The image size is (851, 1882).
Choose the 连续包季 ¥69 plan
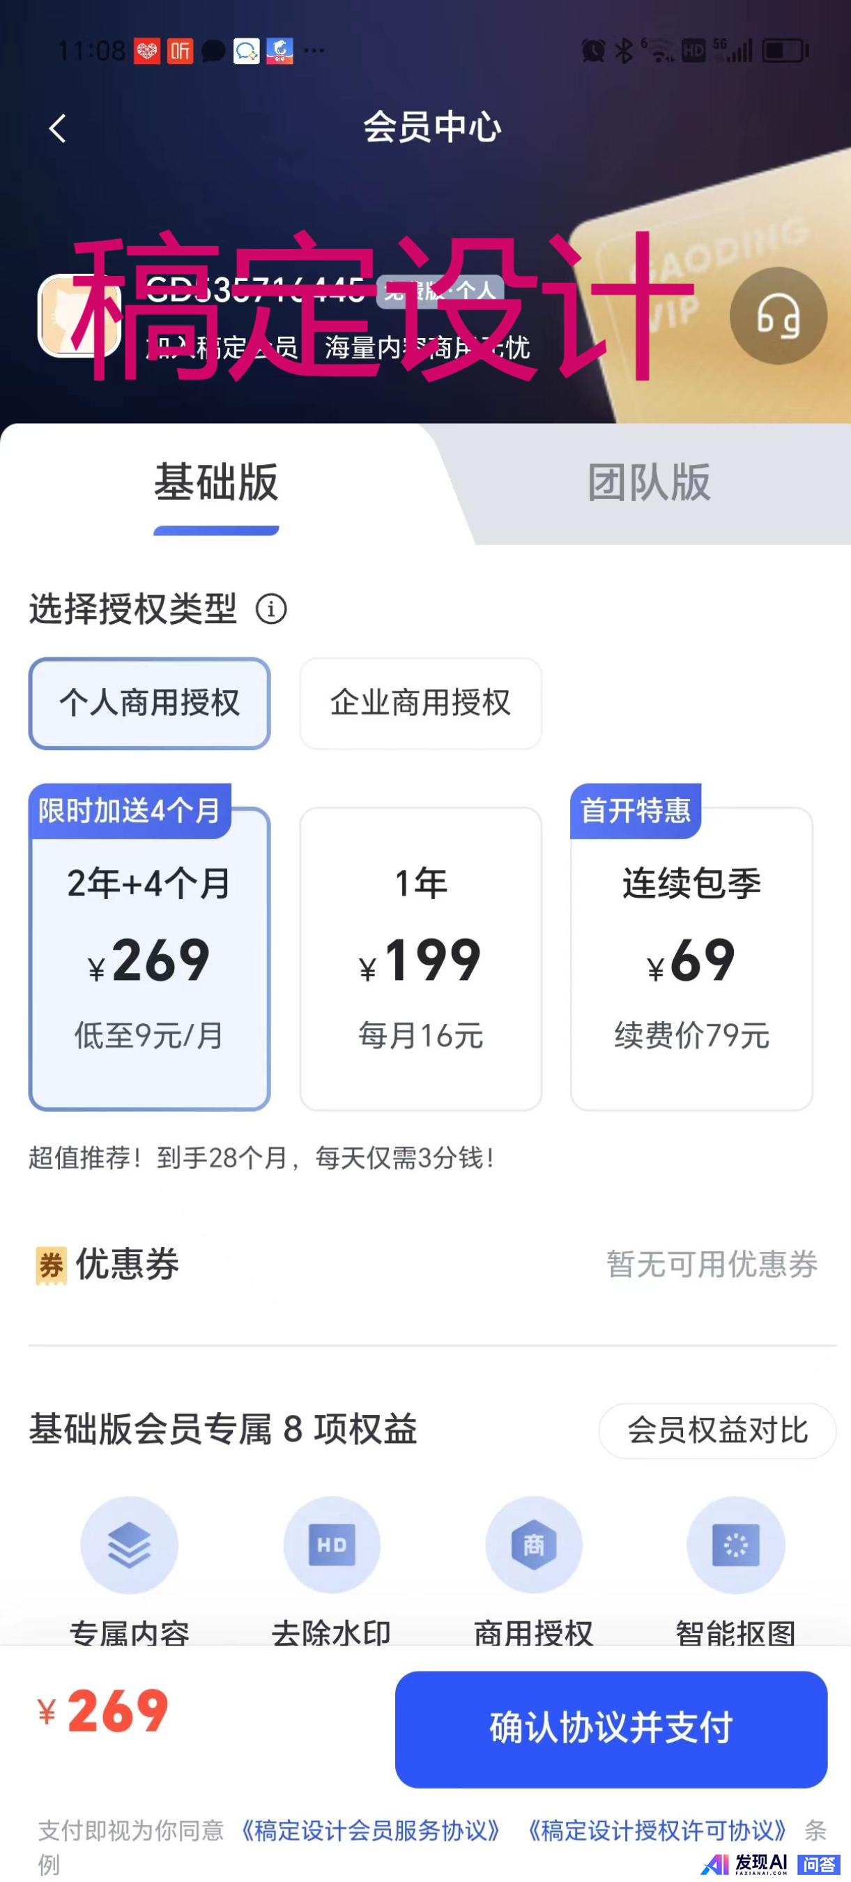(x=692, y=958)
